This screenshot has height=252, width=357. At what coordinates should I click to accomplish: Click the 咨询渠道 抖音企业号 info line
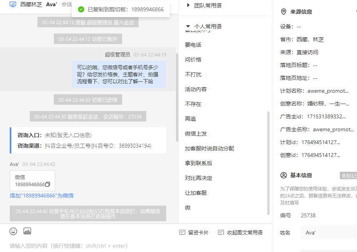(x=84, y=146)
